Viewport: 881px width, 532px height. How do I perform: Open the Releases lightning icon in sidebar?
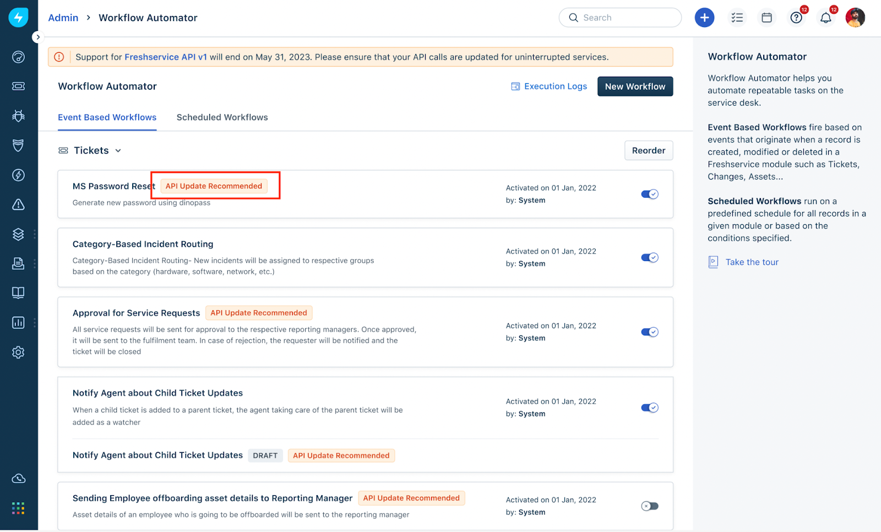[18, 175]
